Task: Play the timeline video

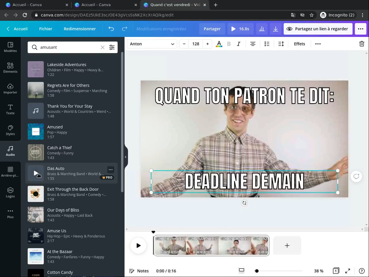Action: [x=138, y=246]
